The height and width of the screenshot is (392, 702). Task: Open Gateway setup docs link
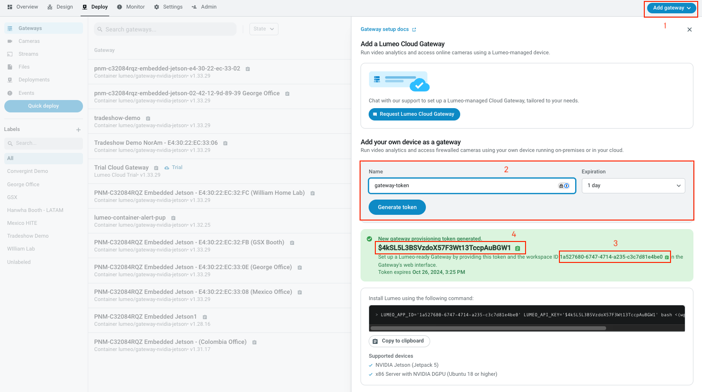click(388, 30)
